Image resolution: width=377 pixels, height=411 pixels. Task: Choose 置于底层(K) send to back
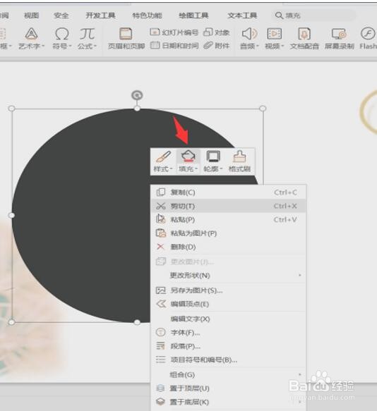point(229,402)
